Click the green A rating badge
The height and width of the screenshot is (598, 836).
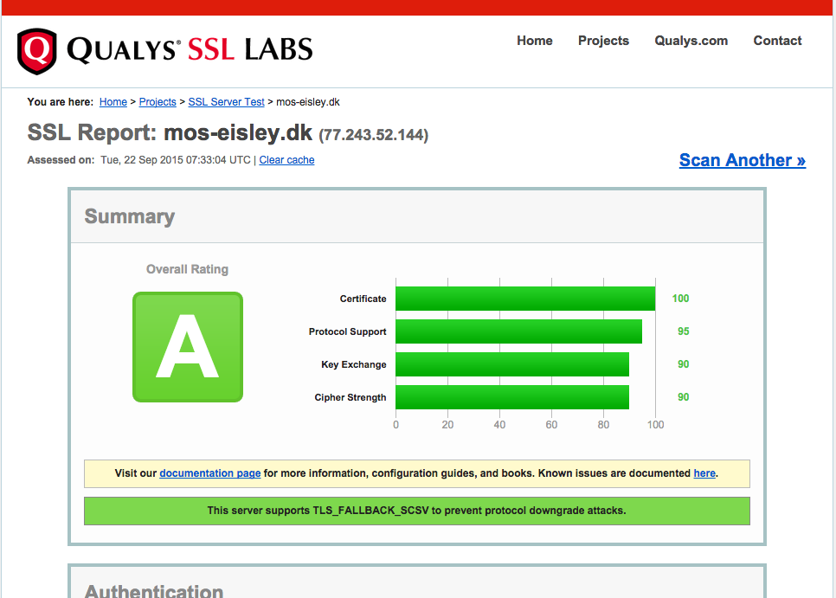(188, 347)
